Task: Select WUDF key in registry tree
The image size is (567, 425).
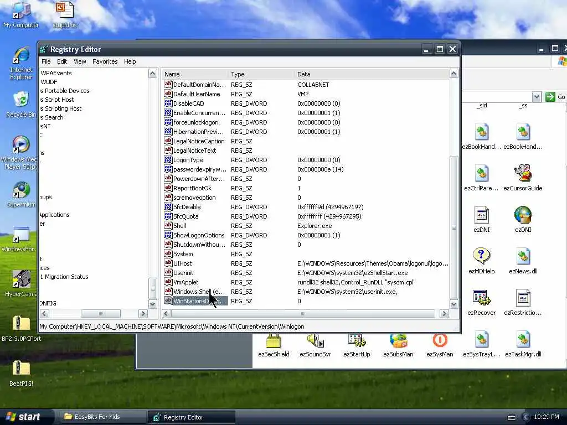Action: coord(49,82)
